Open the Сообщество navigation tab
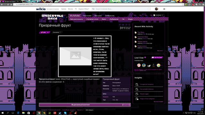205x115 pixels. coord(110,16)
